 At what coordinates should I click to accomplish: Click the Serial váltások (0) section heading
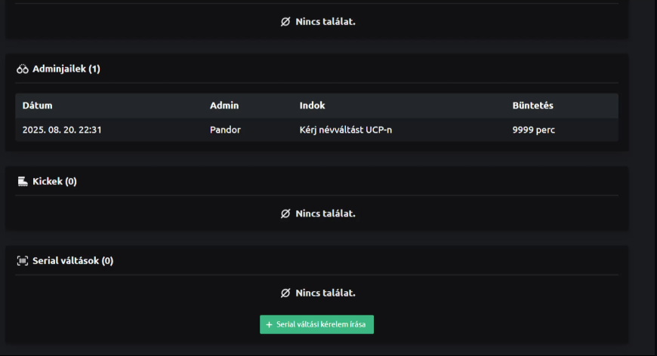tap(72, 261)
